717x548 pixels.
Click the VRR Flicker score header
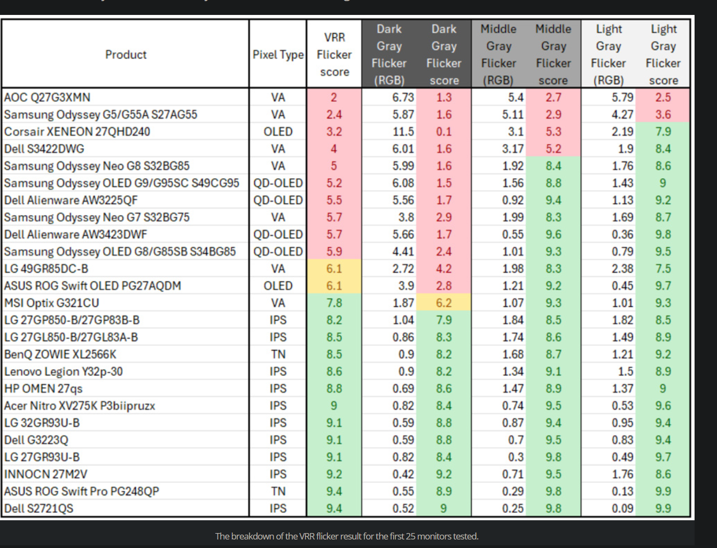tap(334, 54)
